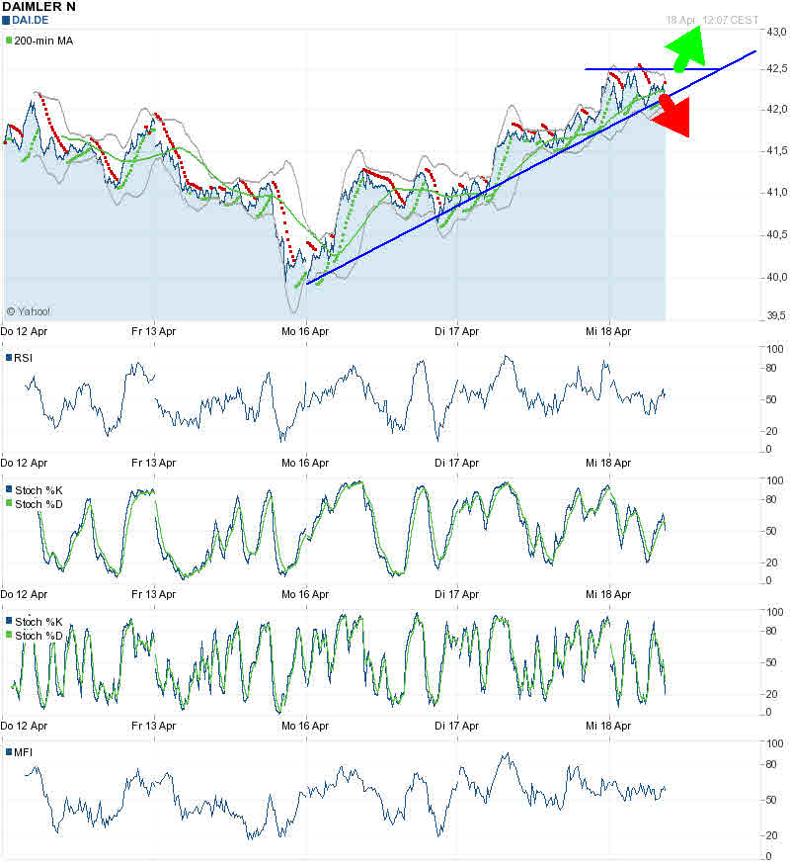Click the blue square beside RSI
Image resolution: width=790 pixels, height=864 pixels.
tap(9, 358)
